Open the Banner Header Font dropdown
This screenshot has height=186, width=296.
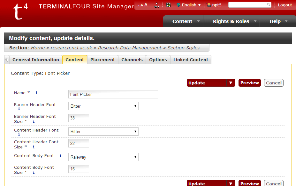[x=103, y=106]
